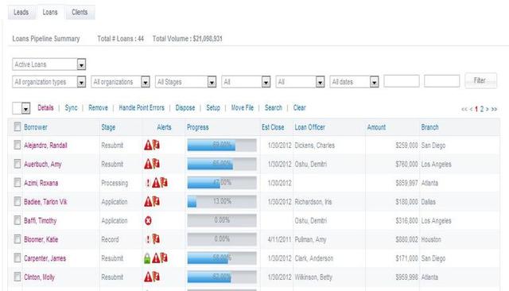Open the Active Loans dropdown

tap(49, 64)
